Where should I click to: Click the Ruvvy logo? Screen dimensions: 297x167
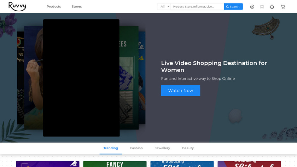(x=17, y=7)
